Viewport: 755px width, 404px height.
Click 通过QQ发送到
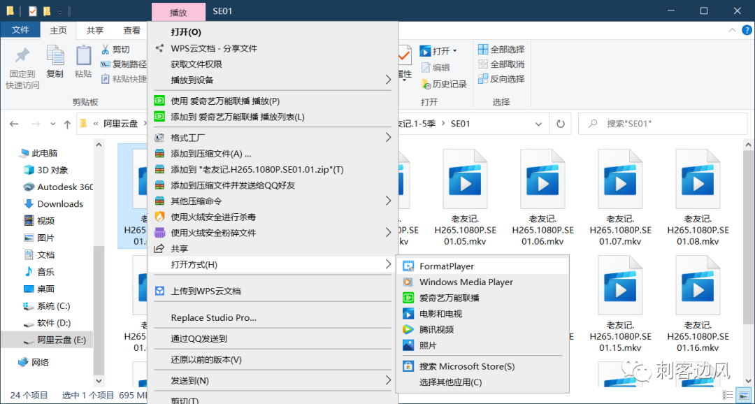(273, 339)
